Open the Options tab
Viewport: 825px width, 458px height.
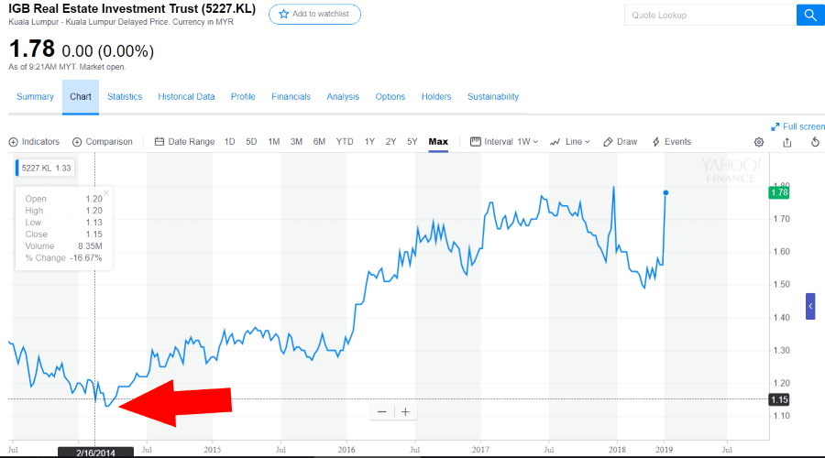coord(390,97)
